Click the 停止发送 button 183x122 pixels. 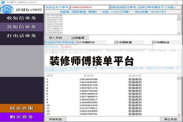170,119
